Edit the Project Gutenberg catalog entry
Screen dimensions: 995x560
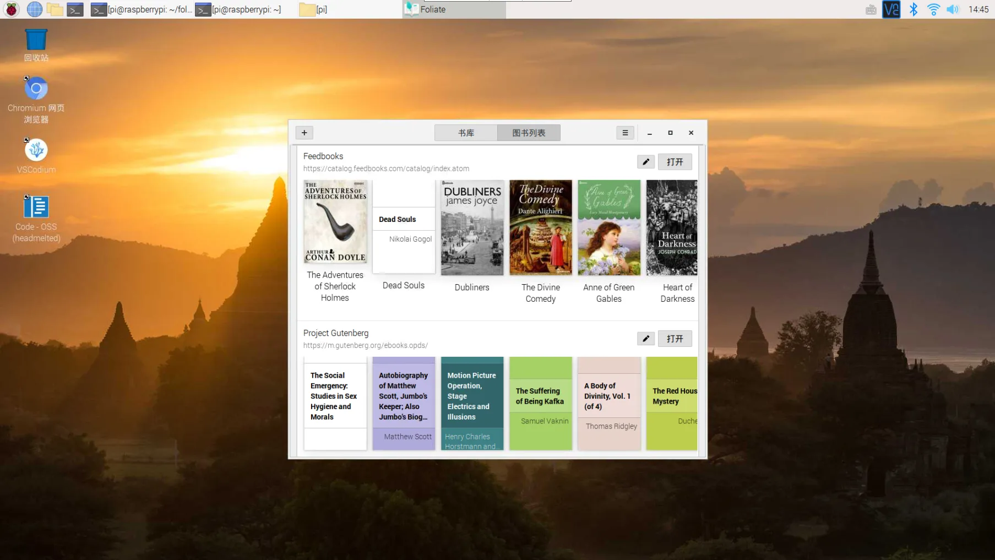coord(646,339)
